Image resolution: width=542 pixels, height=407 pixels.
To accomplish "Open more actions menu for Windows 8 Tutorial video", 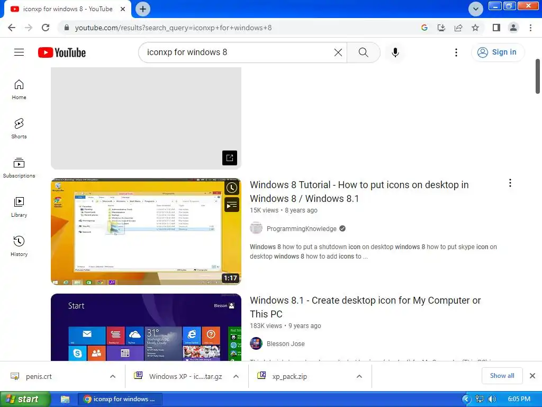I will coord(510,183).
